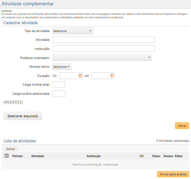The width and height of the screenshot is (191, 179).
Task: Click the '0 Atividades cadastradas' counter text
Action: tap(173, 141)
